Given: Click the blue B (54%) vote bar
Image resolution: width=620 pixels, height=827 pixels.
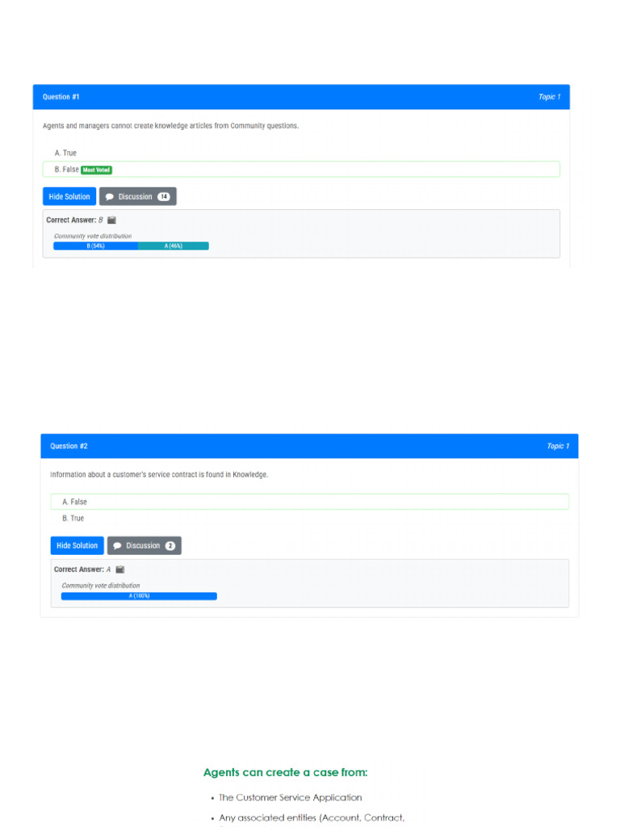Looking at the screenshot, I should 96,246.
